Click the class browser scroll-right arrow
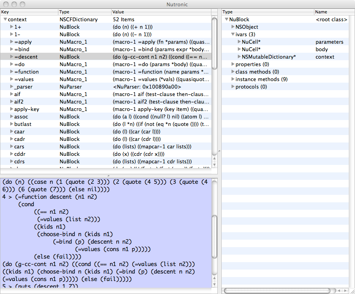Image resolution: width=355 pixels, height=294 pixels. pyautogui.click(x=346, y=290)
